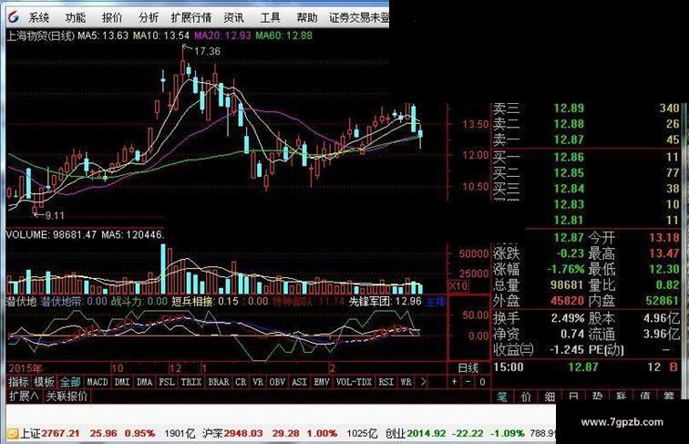The height and width of the screenshot is (444, 689).
Task: Click the 买一 price 12.86
Action: click(x=569, y=157)
